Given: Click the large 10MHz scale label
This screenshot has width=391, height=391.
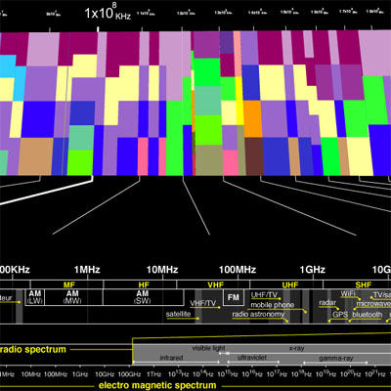Looking at the screenshot, I should [x=162, y=270].
